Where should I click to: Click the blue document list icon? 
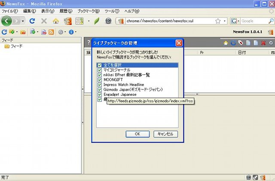(256, 43)
